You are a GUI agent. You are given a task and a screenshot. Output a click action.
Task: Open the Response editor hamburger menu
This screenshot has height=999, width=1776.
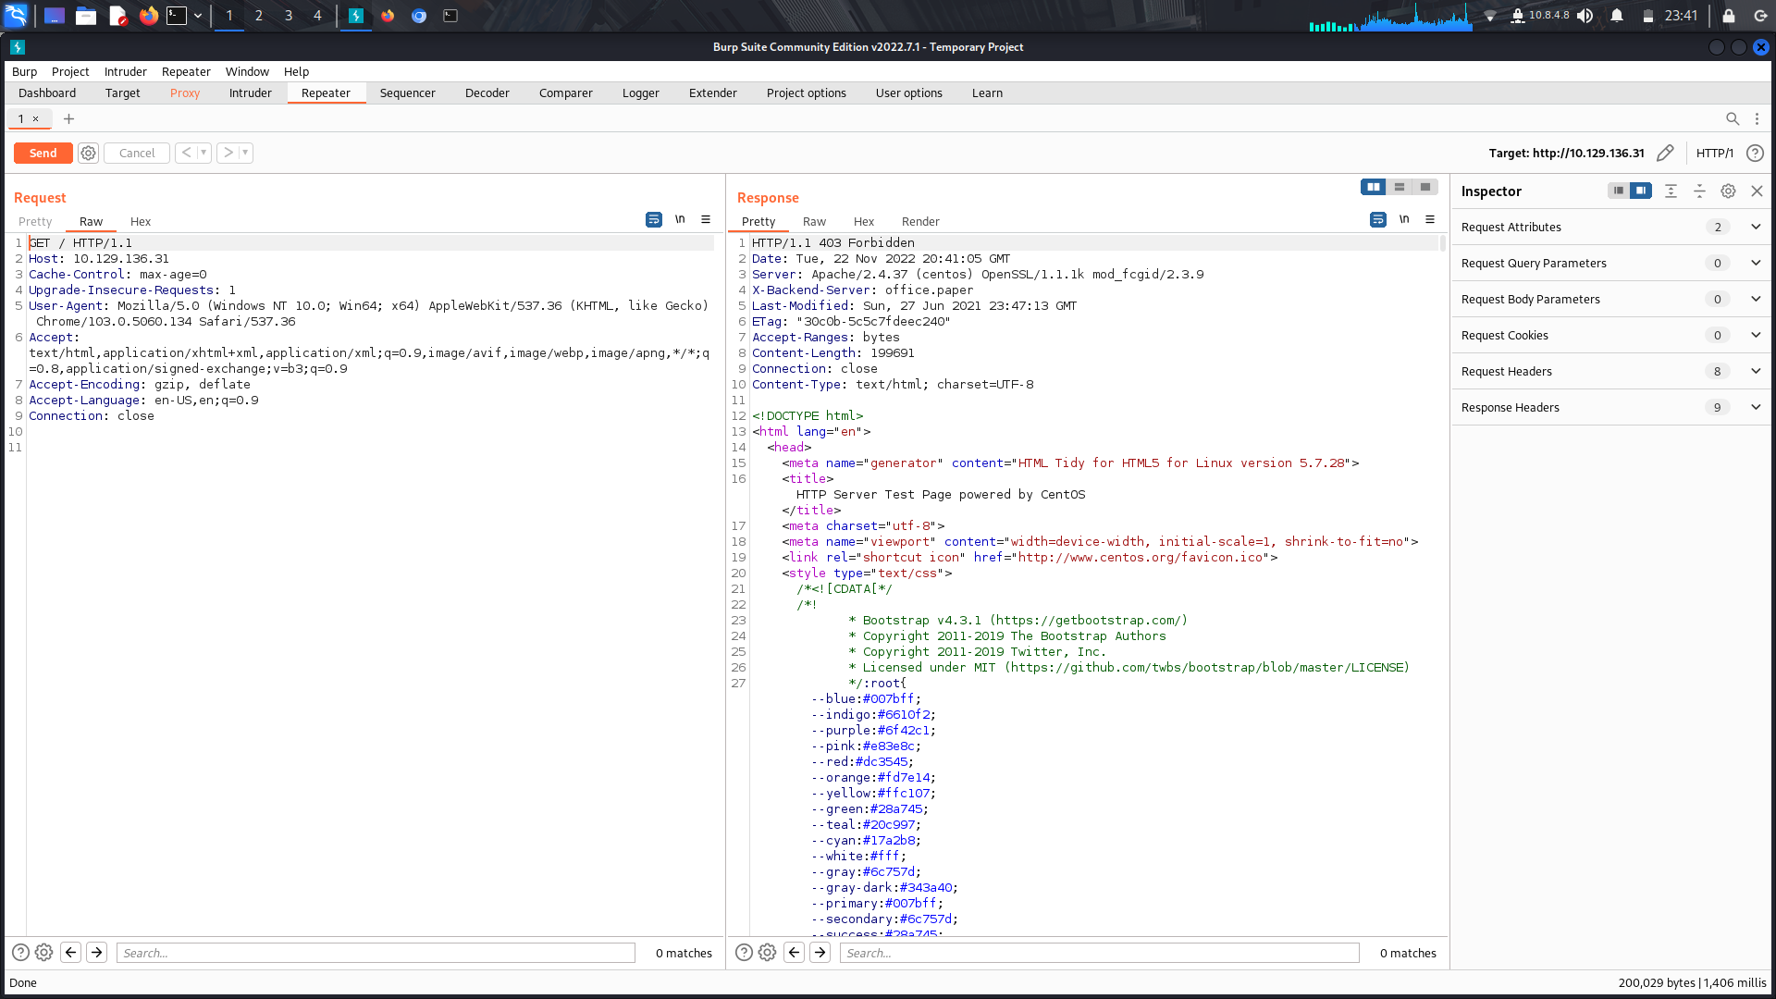click(x=1430, y=219)
